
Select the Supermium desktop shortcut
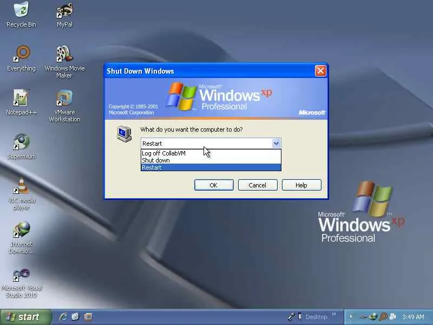point(21,146)
